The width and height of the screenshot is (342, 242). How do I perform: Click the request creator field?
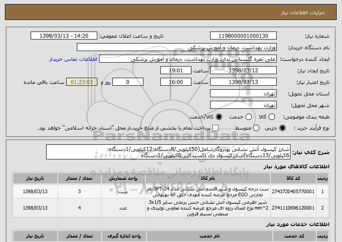[x=188, y=59]
